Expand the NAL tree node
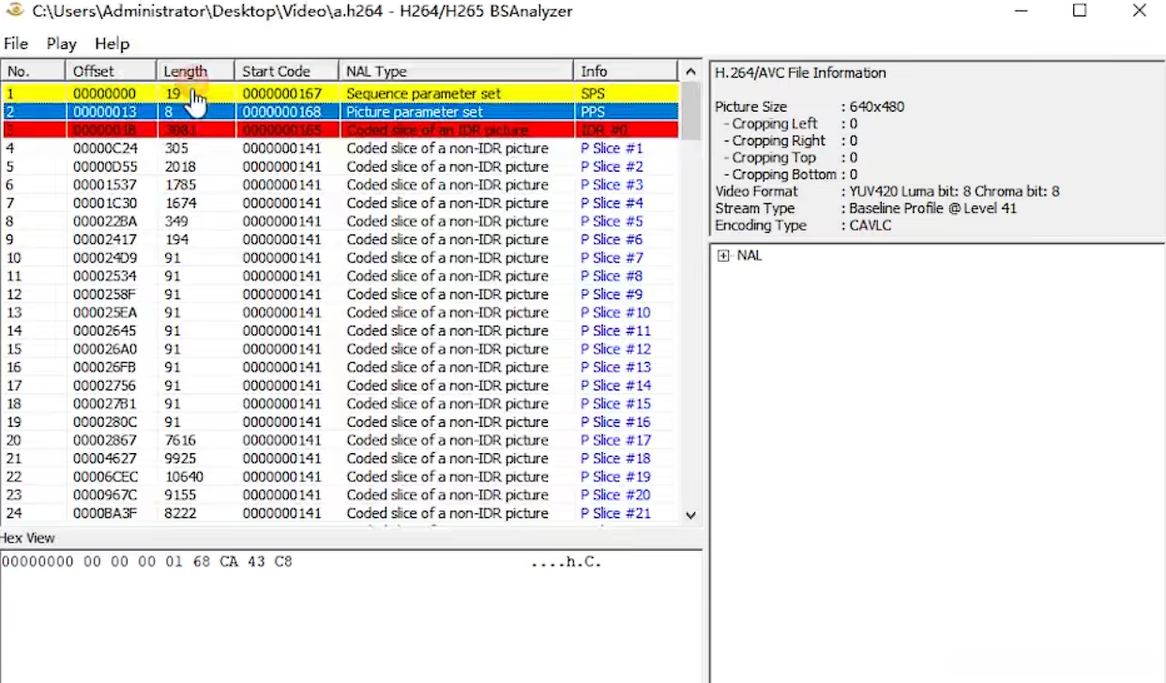 click(x=723, y=256)
